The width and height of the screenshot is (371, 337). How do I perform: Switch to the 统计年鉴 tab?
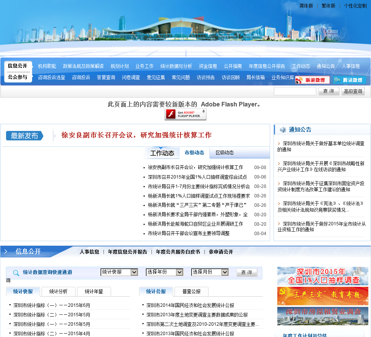point(94,292)
